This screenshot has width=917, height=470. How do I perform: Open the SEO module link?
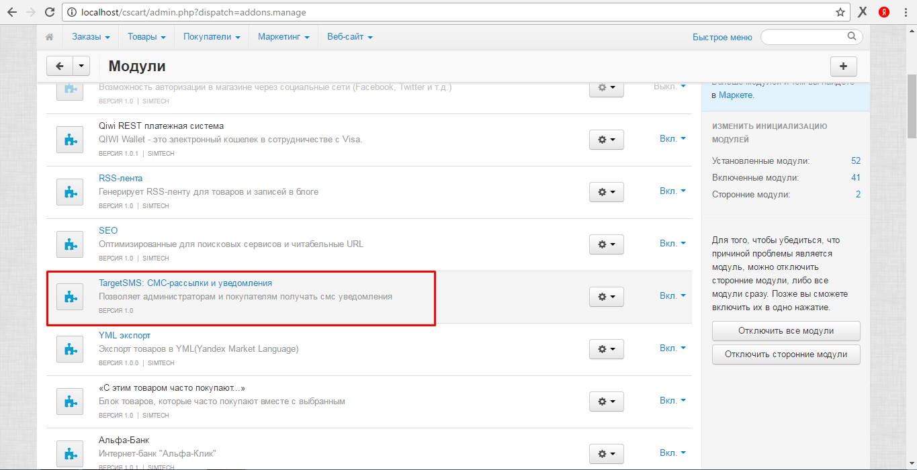pyautogui.click(x=108, y=230)
